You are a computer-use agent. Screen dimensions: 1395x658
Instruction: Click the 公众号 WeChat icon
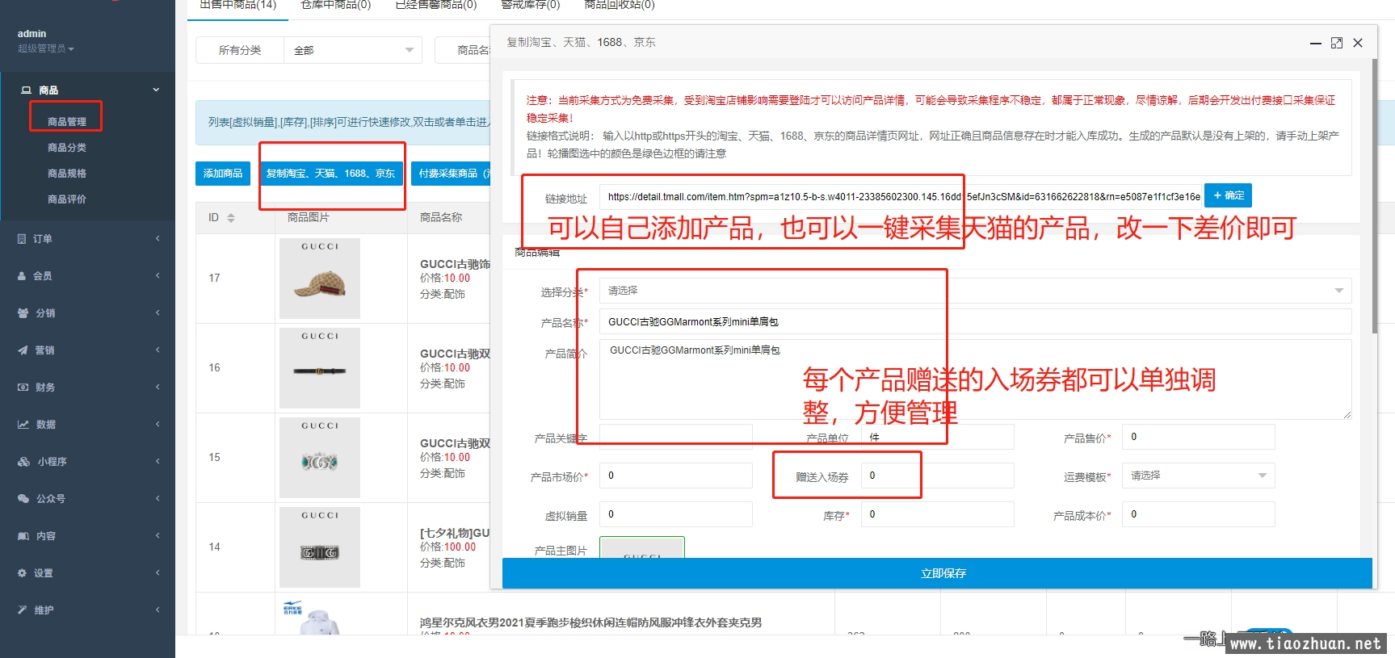coord(23,499)
